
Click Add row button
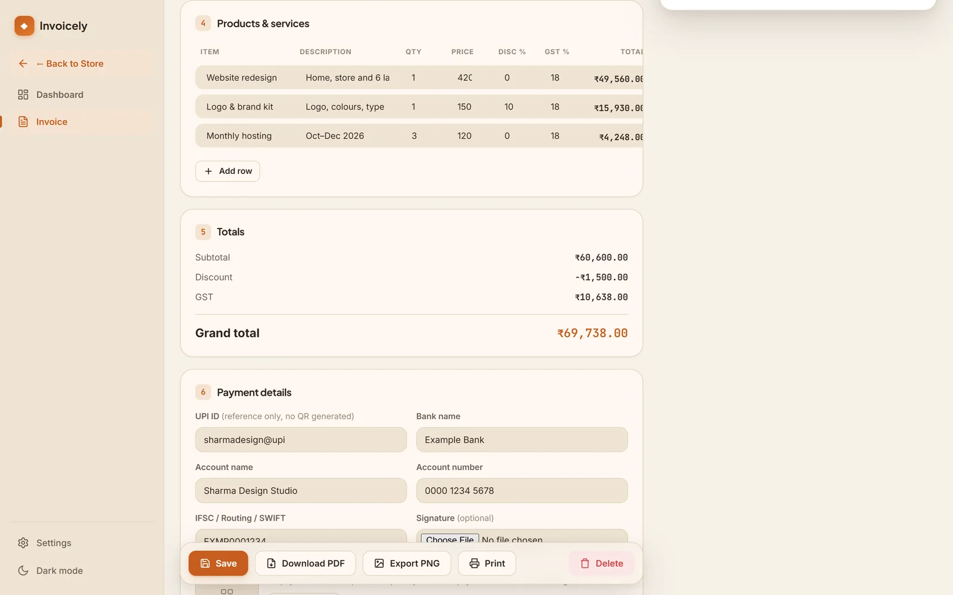pos(228,171)
